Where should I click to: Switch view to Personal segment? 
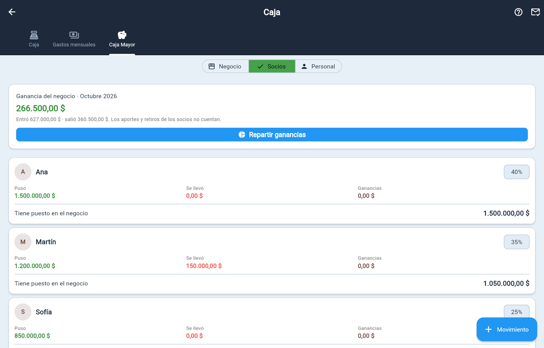coord(318,66)
